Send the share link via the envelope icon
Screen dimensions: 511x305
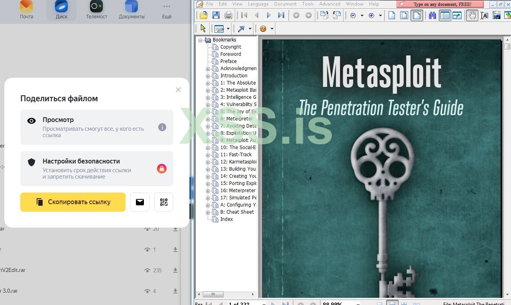[140, 202]
